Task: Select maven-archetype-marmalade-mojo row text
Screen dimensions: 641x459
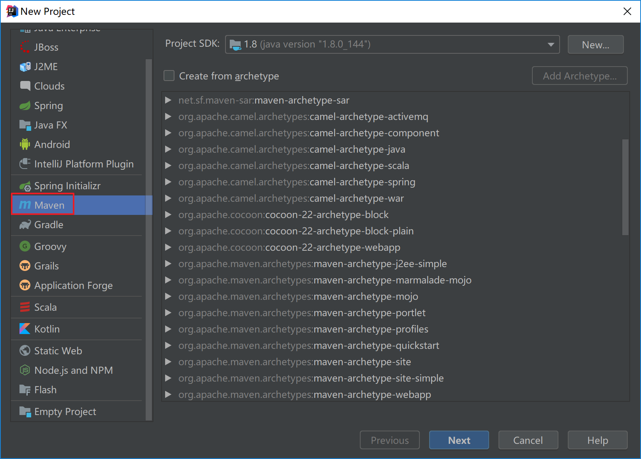Action: pyautogui.click(x=325, y=280)
